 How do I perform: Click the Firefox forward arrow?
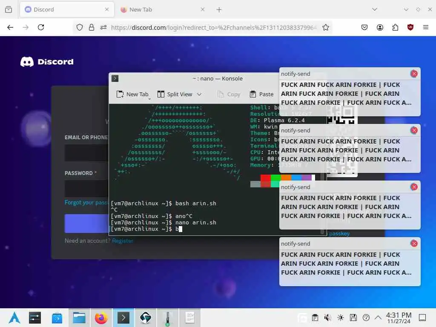26,27
